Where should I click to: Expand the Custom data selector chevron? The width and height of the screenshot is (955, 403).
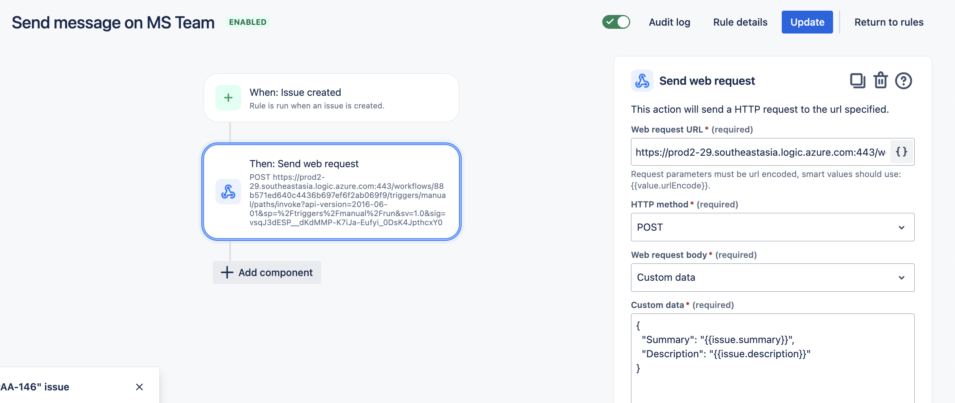pos(902,277)
